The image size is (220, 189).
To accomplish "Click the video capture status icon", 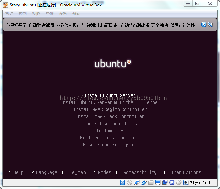I will [x=165, y=183].
